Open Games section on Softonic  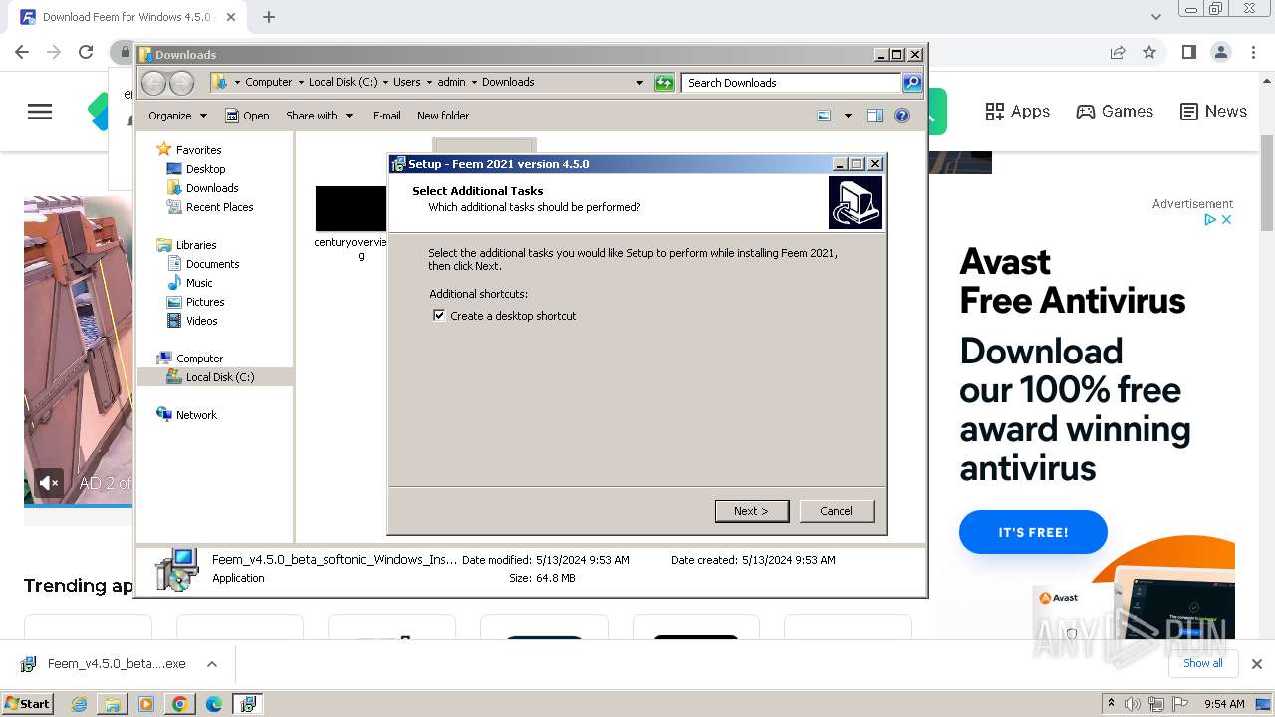point(1115,112)
